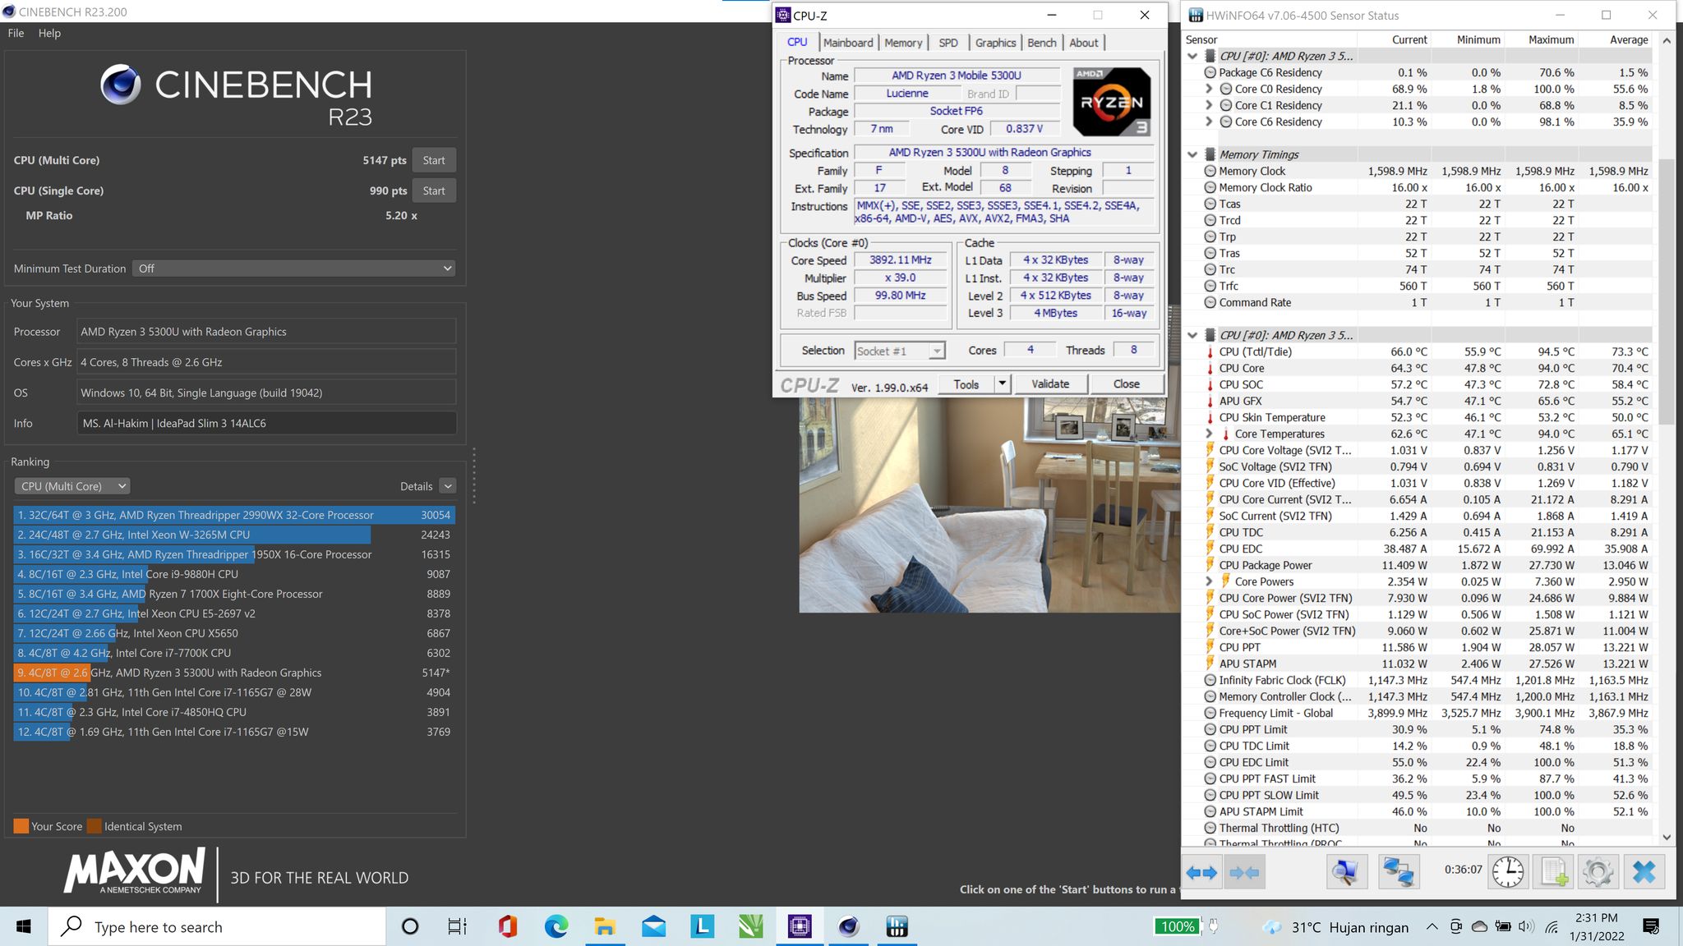The height and width of the screenshot is (946, 1683).
Task: Click HWiNFO reset clock icon
Action: click(x=1508, y=872)
